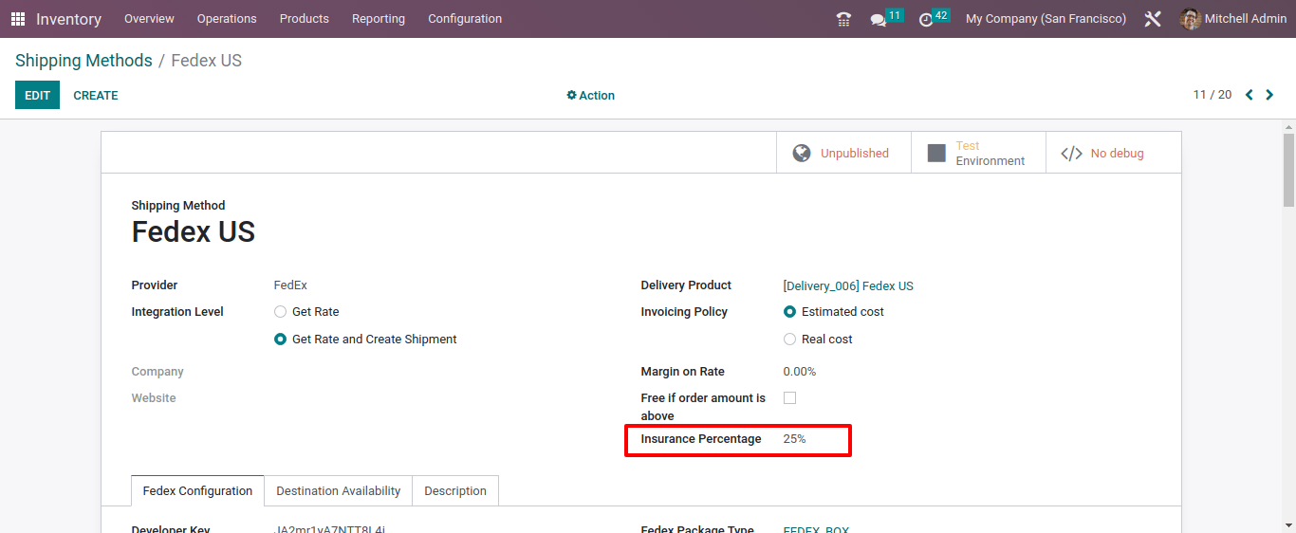Open the voip phone icon
This screenshot has width=1296, height=533.
pyautogui.click(x=843, y=19)
